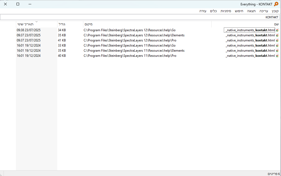Image resolution: width=281 pixels, height=176 pixels.
Task: Click path SpectraLayers 11\Resources\help\Elements
Action: point(134,51)
